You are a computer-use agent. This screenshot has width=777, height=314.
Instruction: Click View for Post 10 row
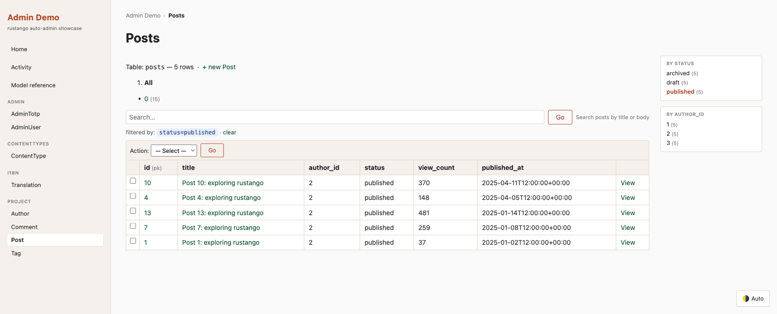[x=628, y=183]
